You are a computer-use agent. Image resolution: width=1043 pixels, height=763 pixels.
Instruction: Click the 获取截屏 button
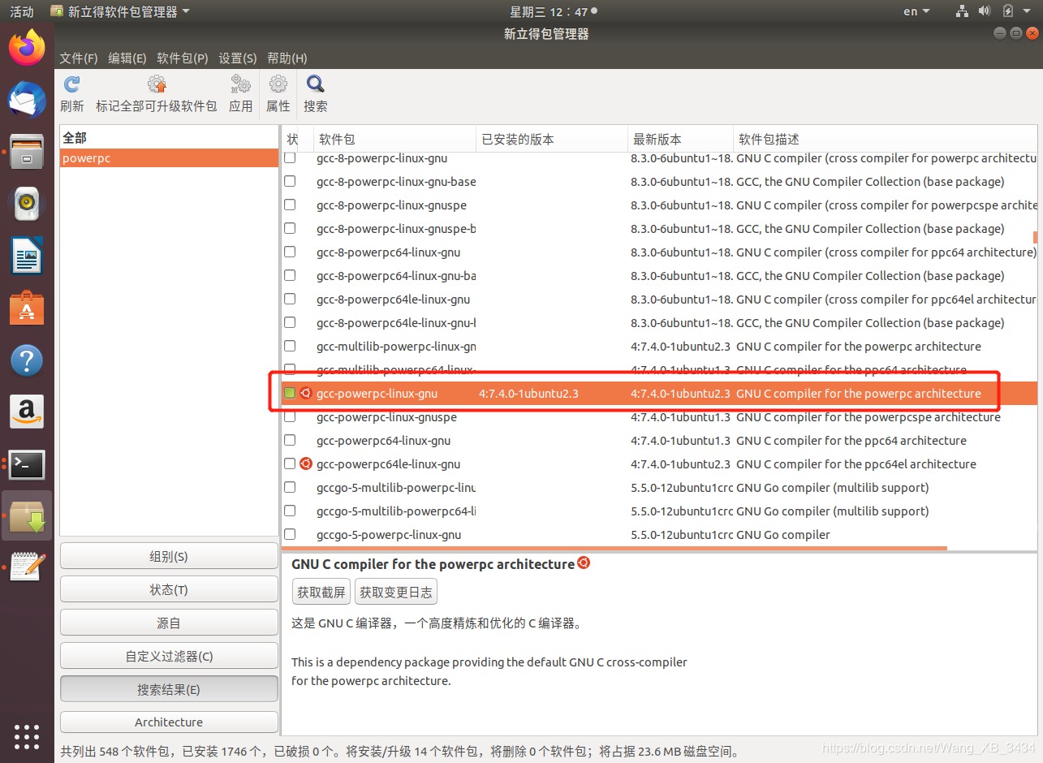point(321,592)
